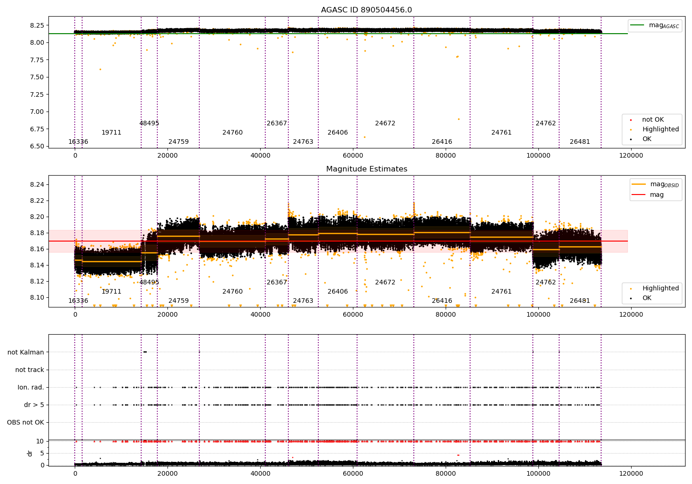
Task: Click obsid label 26406 in Magnitude Estimates panel
Action: coord(338,292)
